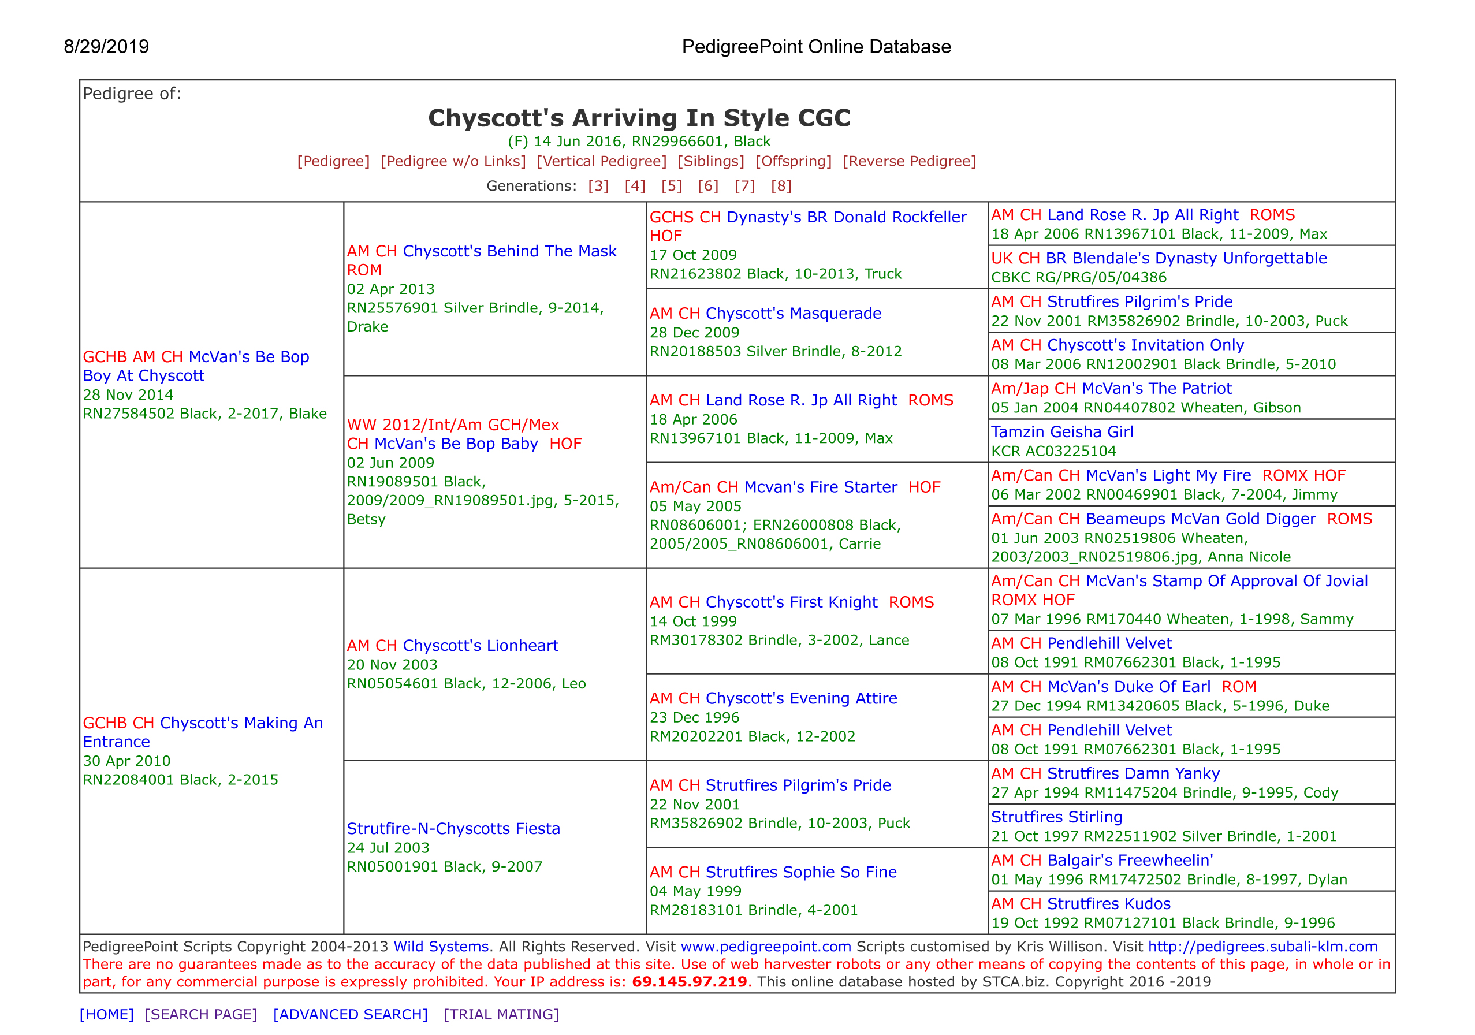Open fourth-generation Land Rose R. Jp All Right
The height and width of the screenshot is (1035, 1475).
pos(1143,215)
